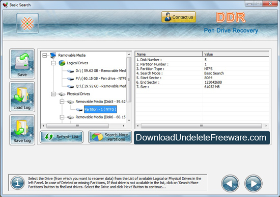Screen dimensions: 280x197
Task: Collapse the Logical Drives node
Action: 53,63
